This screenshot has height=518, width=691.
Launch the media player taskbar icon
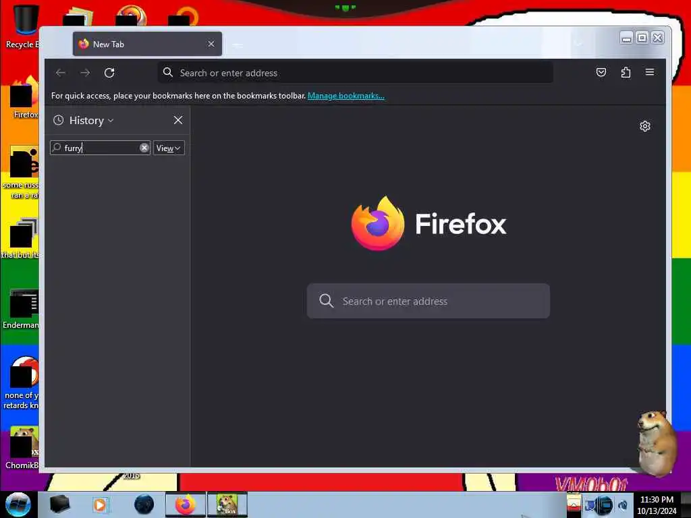pos(100,505)
